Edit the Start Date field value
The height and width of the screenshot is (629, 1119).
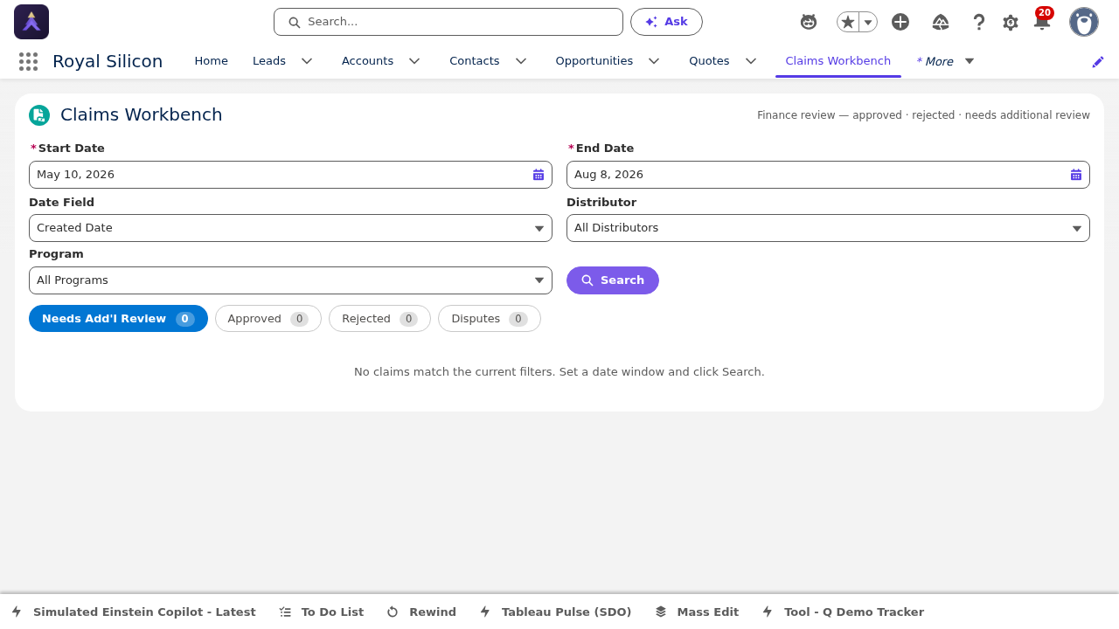coord(290,175)
